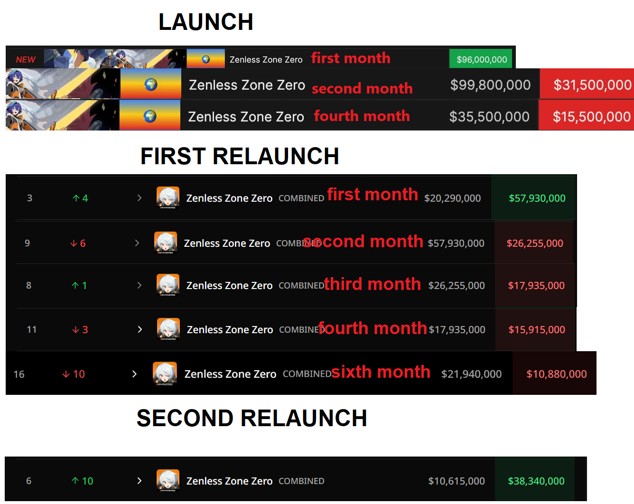Open the chevron in the rank 16 row
634x504 pixels.
point(134,374)
